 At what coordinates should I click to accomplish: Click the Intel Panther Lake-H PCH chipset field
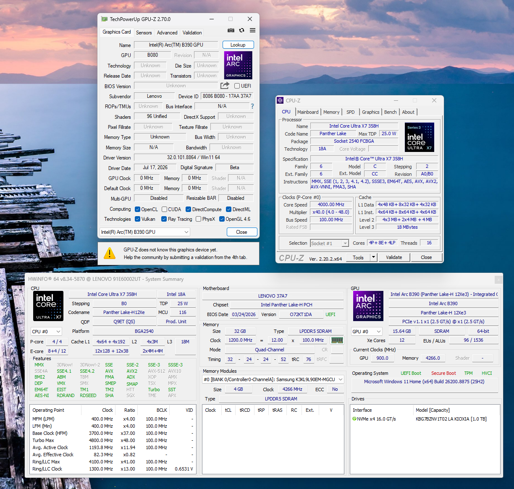point(287,305)
